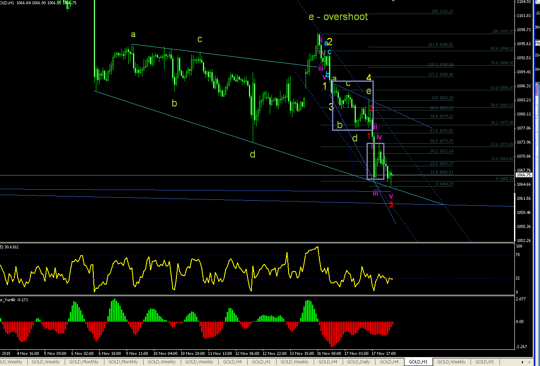Click Fibonacci level label '127.2 1088.45'
The image size is (540, 366).
tap(441, 75)
